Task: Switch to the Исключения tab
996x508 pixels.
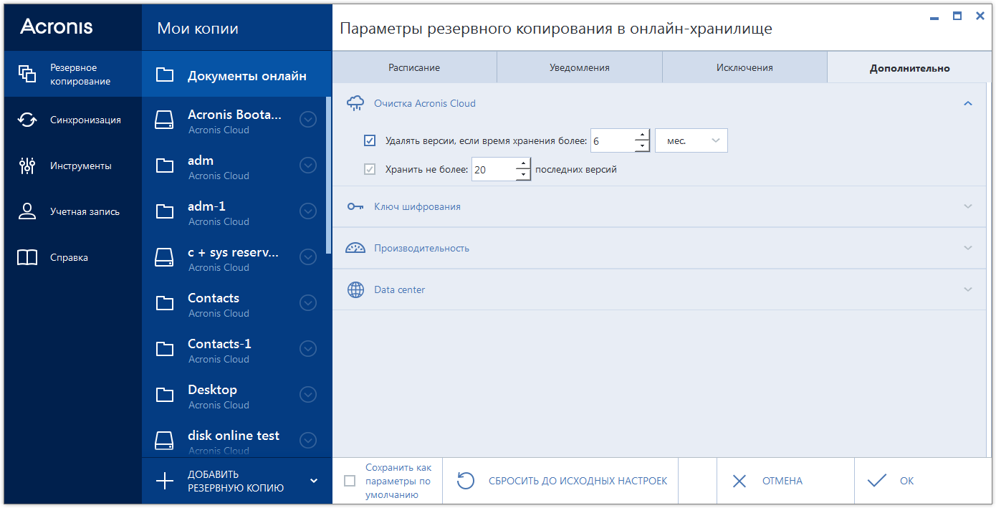Action: point(744,68)
